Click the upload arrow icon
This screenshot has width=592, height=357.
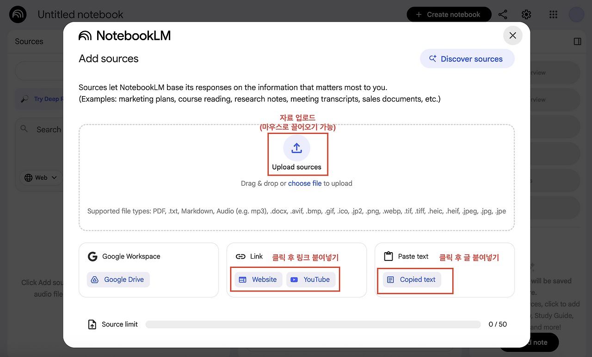[296, 148]
